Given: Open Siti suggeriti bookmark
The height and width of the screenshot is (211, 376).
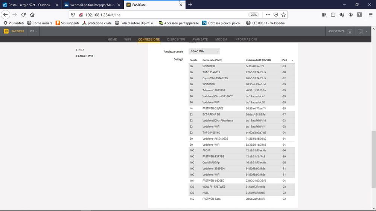Looking at the screenshot, I should point(67,23).
